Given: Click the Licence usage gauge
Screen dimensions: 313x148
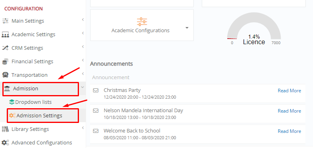Looking at the screenshot, I should [254, 30].
